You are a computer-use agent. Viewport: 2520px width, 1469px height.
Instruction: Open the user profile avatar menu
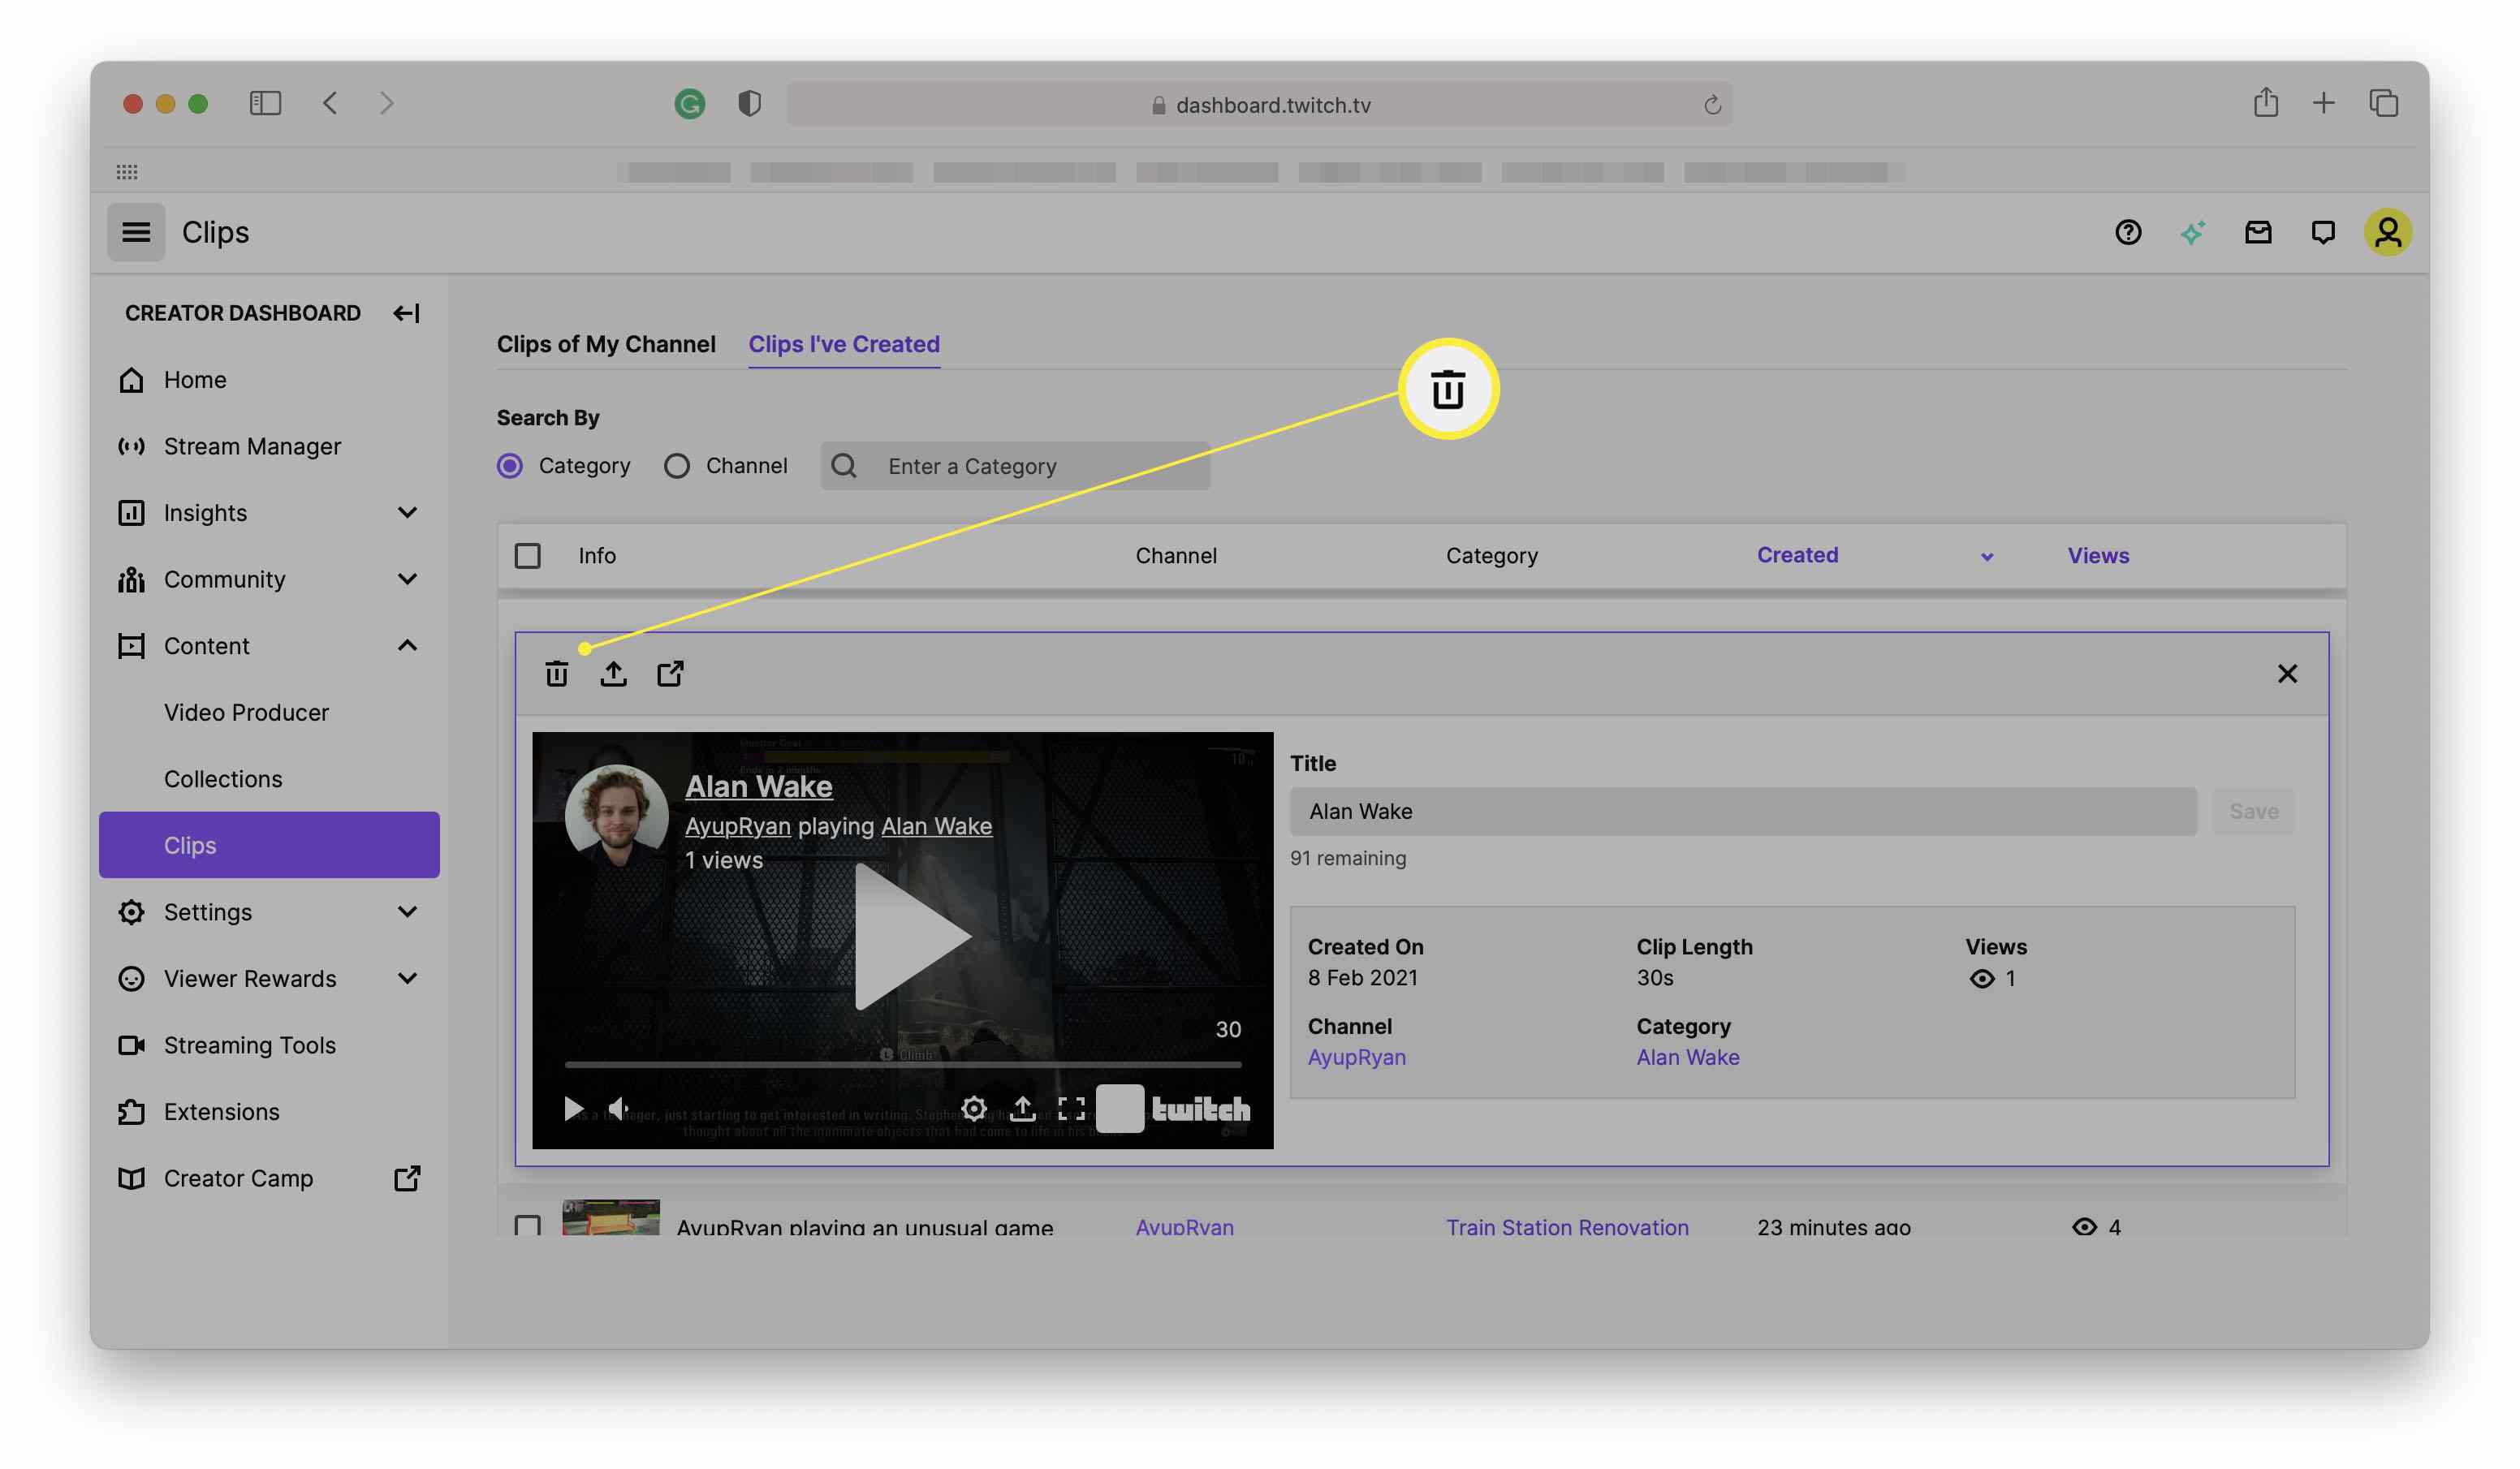[2388, 232]
